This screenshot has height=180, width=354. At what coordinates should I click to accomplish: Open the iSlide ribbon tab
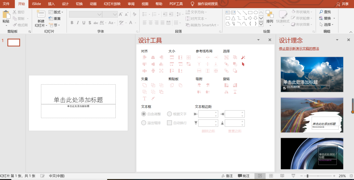36,4
